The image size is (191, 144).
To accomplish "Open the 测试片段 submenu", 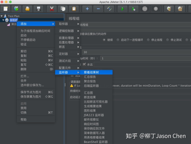I will [x=68, y=61].
